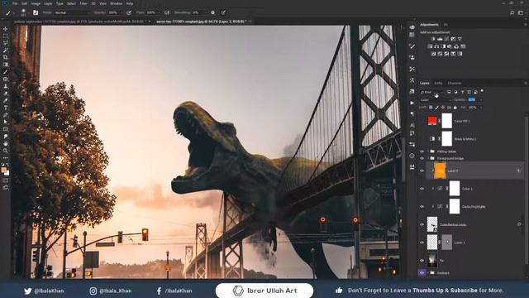Add Hue/Saturation adjustment
Image resolution: width=529 pixels, height=298 pixels.
point(430,46)
